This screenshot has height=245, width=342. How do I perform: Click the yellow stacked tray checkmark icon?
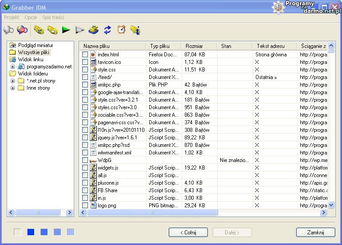coord(93,30)
